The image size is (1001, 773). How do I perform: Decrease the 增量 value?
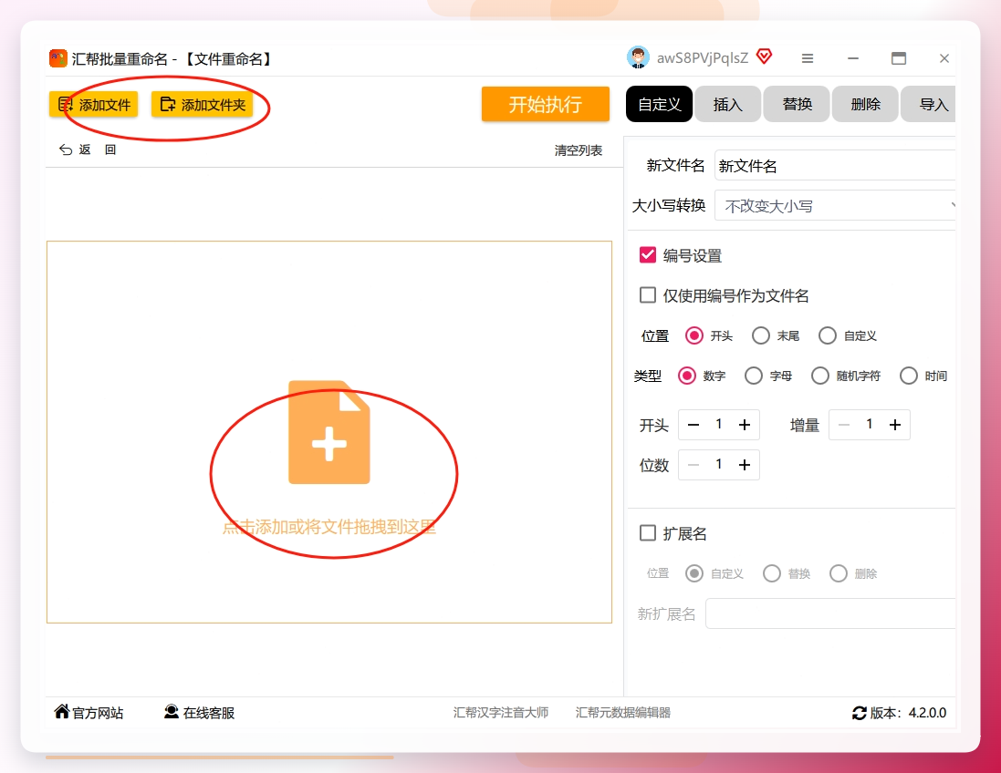tap(844, 425)
